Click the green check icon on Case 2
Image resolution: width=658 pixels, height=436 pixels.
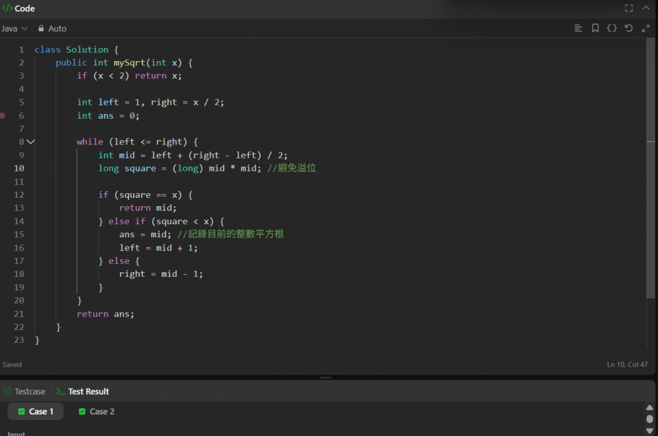point(82,411)
